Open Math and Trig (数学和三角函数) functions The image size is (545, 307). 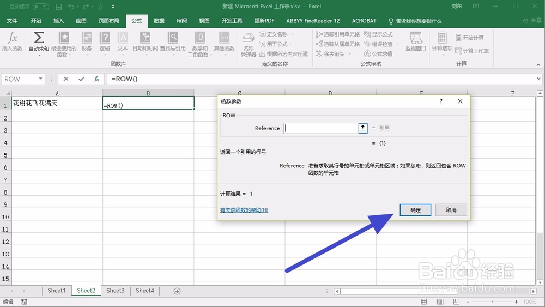(x=200, y=44)
